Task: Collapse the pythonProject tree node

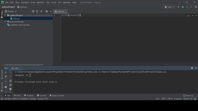Action: (5, 15)
